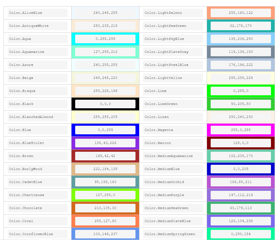Screen dimensions: 278x240
Task: Click the Color.LightSteelBlue name
Action: click(x=173, y=65)
